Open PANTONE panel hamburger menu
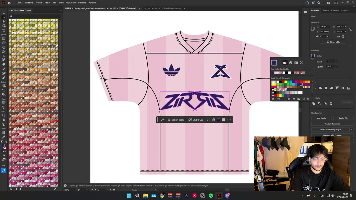Image resolution: width=356 pixels, height=200 pixels. 60,11
